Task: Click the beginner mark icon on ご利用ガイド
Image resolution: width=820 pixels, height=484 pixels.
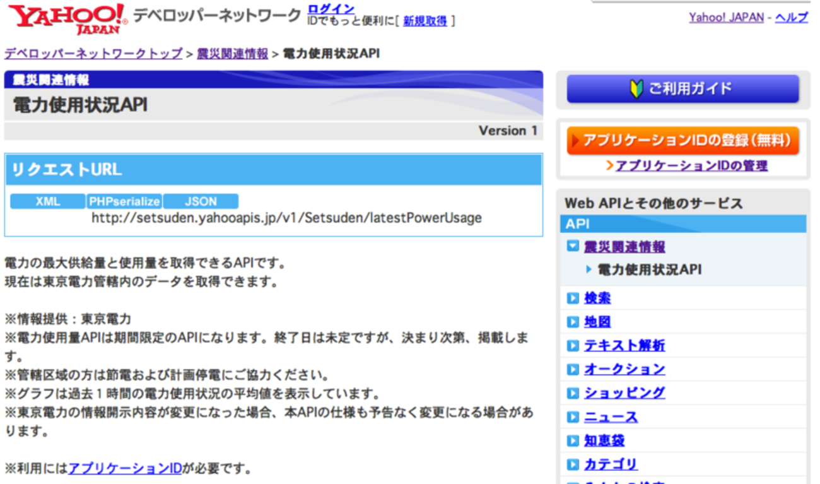Action: point(636,89)
